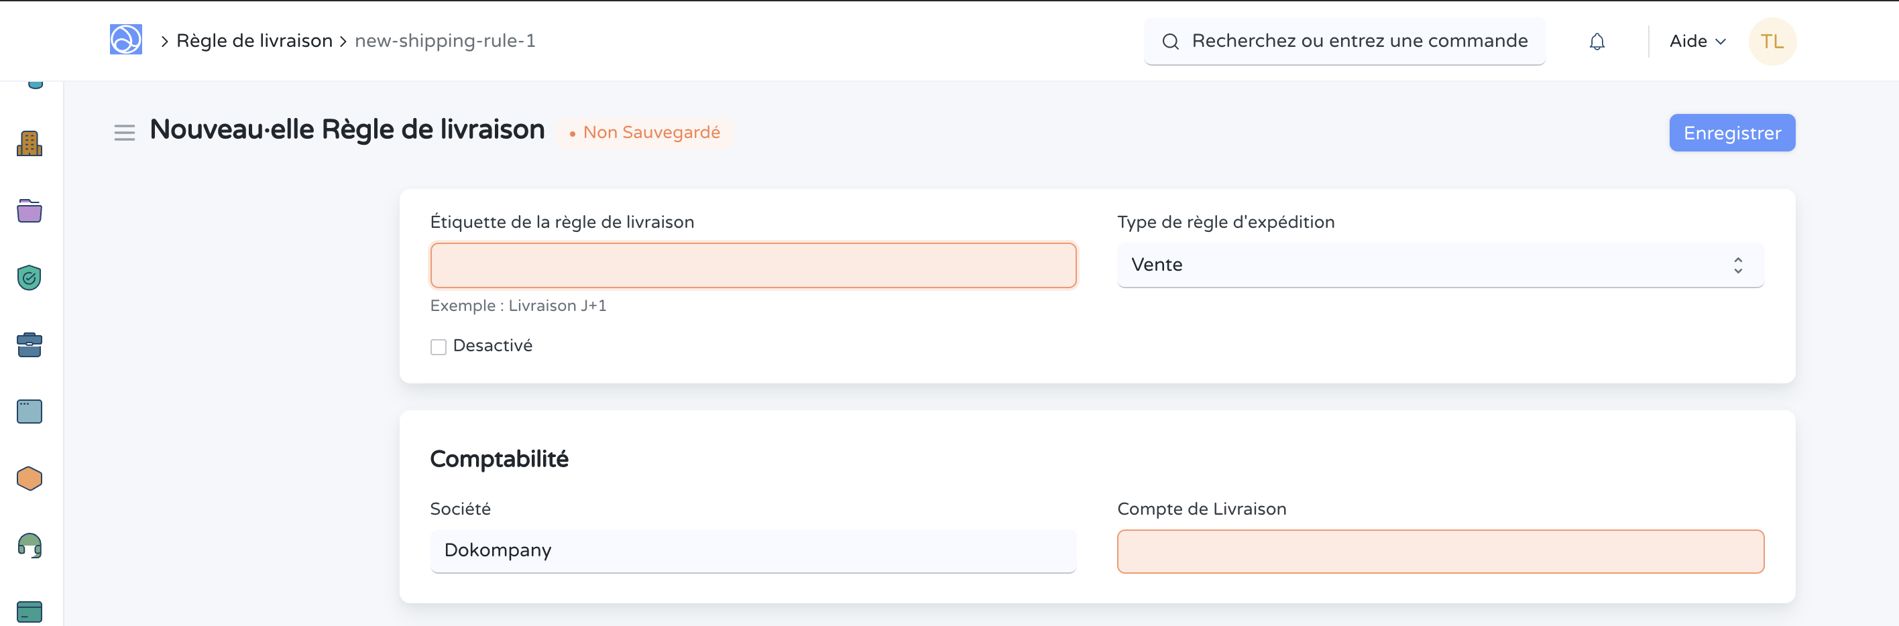This screenshot has height=626, width=1899.
Task: Focus the Étiquette de la règle field
Action: [x=752, y=265]
